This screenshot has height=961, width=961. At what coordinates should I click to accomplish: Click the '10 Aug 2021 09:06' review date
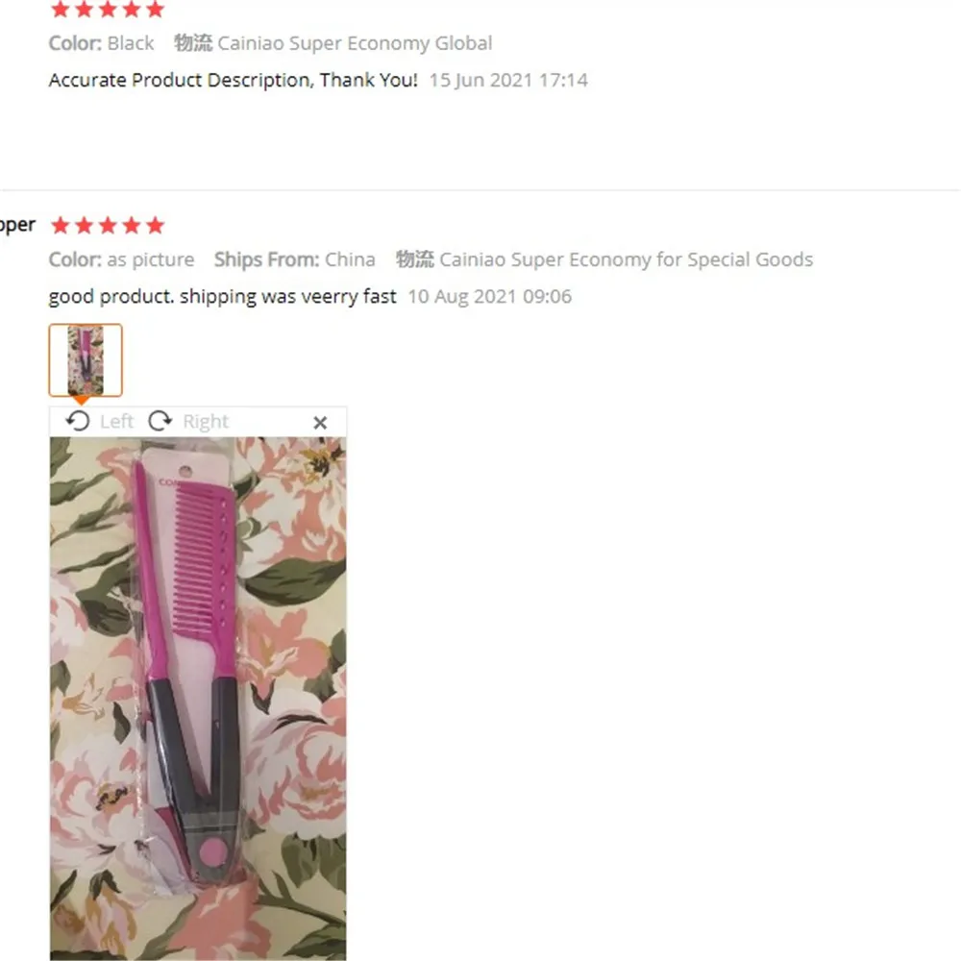pos(490,297)
